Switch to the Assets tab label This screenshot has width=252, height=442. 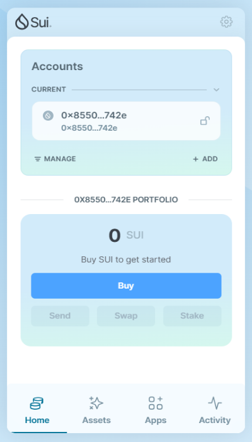pos(96,421)
